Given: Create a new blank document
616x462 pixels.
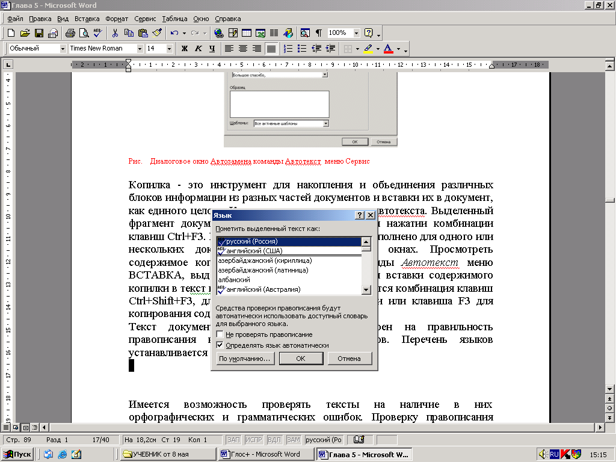Looking at the screenshot, I should point(11,33).
